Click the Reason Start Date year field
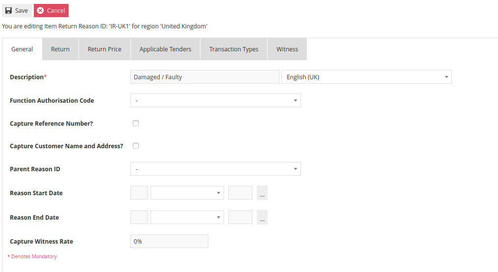The height and width of the screenshot is (272, 498). [x=241, y=193]
